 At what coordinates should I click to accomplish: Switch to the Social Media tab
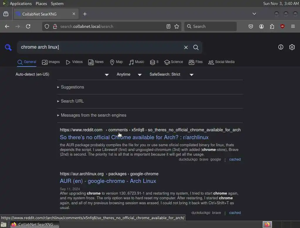point(221,62)
